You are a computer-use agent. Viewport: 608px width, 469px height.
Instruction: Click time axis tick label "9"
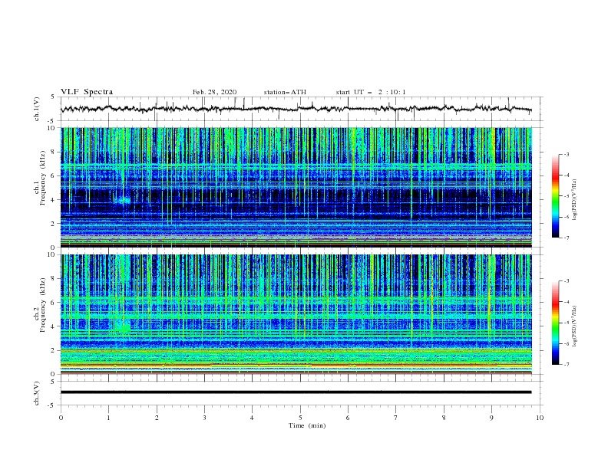(491, 418)
